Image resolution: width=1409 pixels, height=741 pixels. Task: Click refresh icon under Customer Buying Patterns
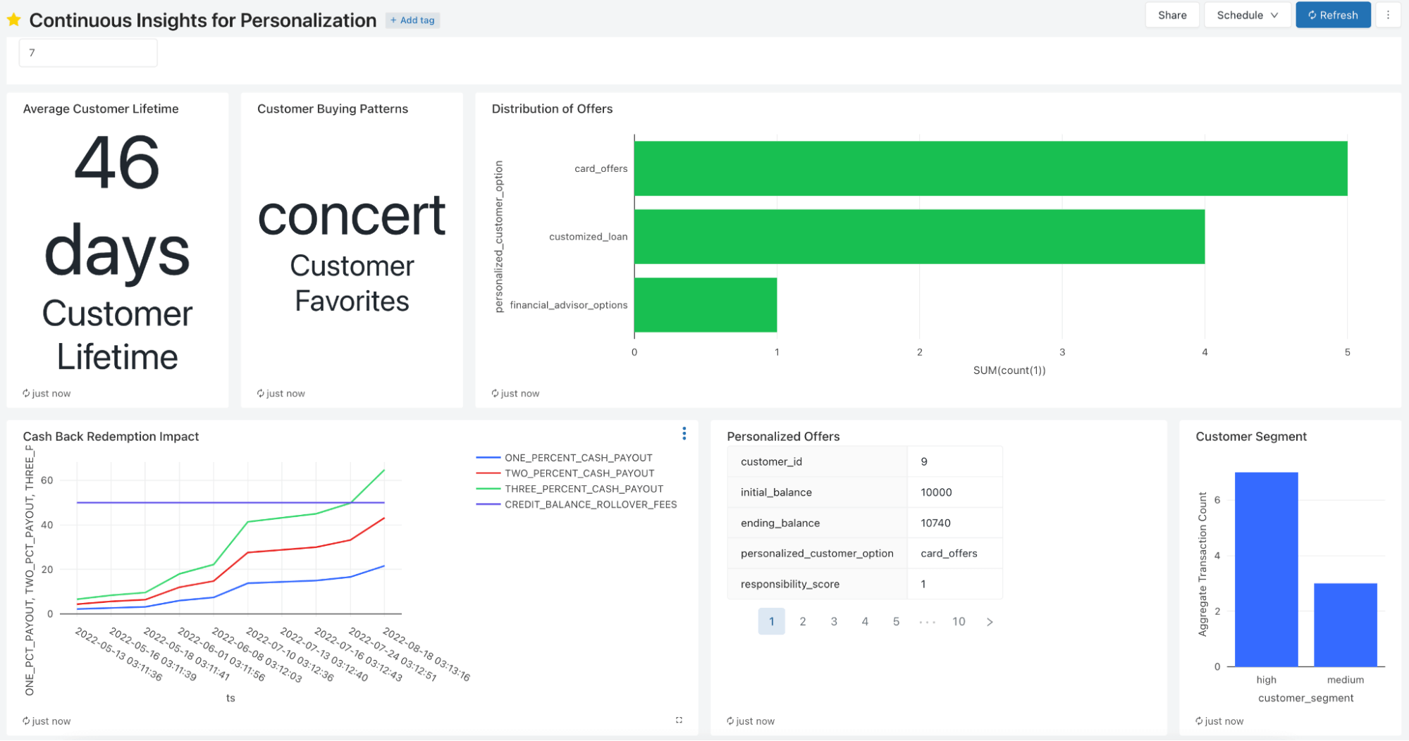point(261,394)
